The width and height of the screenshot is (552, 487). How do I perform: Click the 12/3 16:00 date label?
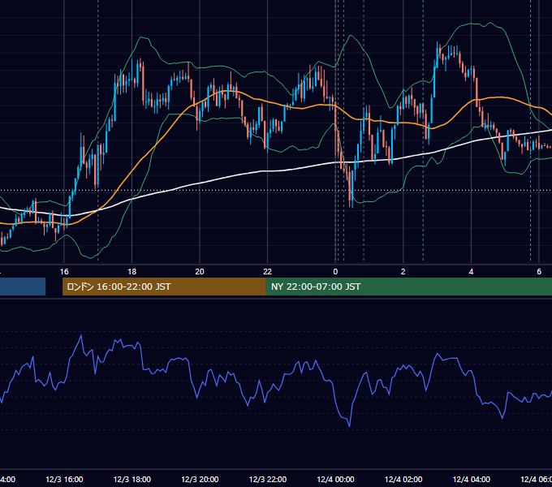click(64, 479)
